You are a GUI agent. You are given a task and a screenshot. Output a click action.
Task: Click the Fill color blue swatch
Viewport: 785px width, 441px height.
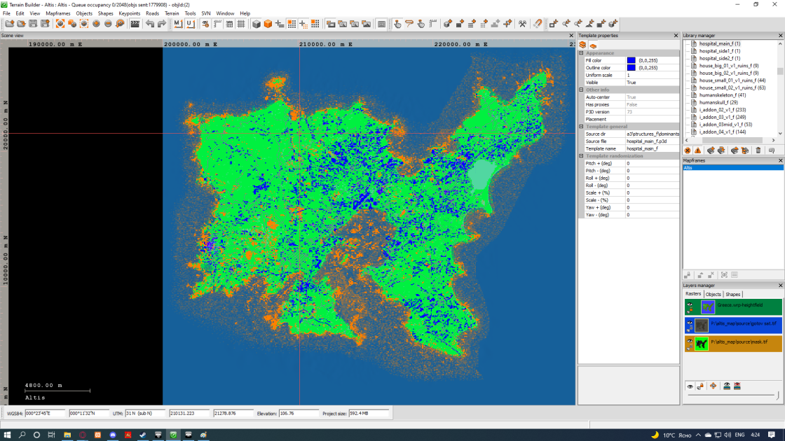click(x=631, y=60)
